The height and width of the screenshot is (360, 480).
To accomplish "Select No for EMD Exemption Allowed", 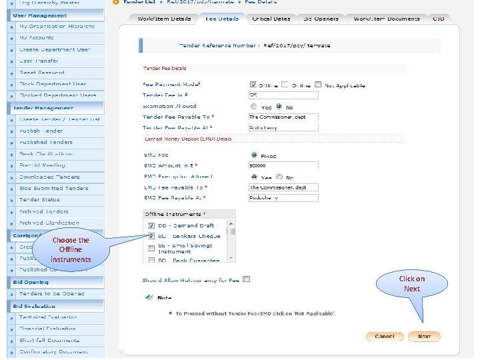I will (279, 177).
